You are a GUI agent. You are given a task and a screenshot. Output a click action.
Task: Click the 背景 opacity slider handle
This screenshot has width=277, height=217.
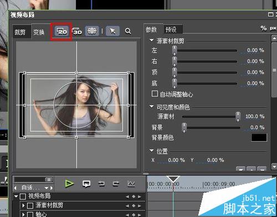(184, 127)
